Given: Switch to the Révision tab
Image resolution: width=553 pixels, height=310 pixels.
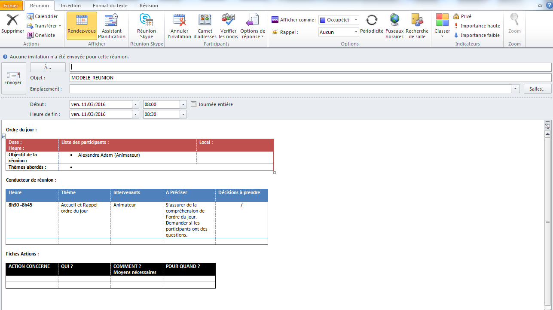Looking at the screenshot, I should 149,6.
